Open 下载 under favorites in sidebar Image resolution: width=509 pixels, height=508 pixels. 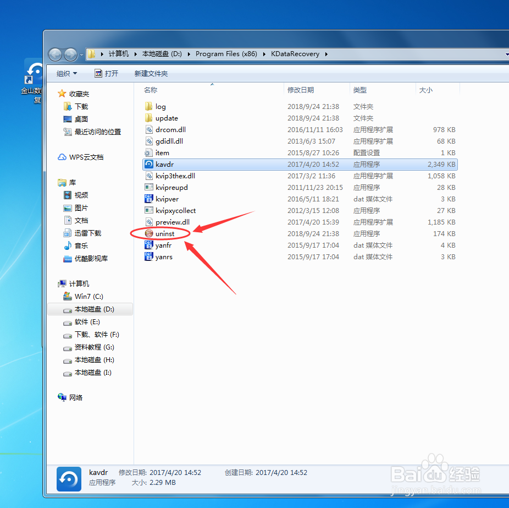(x=81, y=106)
